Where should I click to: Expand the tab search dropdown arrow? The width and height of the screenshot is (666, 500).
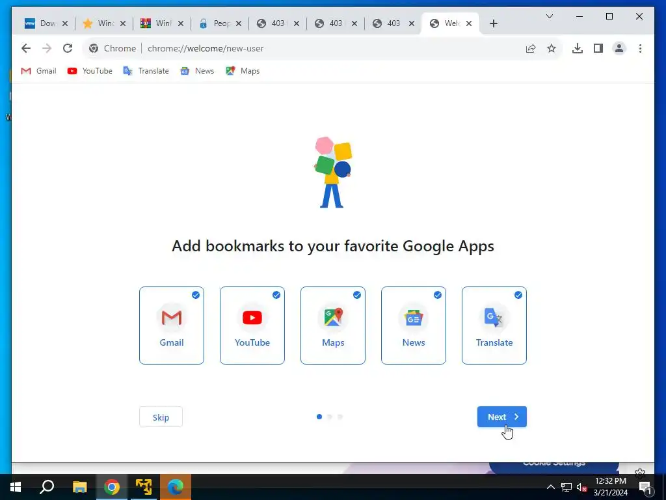(549, 16)
